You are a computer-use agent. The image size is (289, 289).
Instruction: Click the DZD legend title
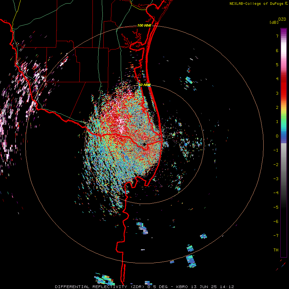click(282, 19)
